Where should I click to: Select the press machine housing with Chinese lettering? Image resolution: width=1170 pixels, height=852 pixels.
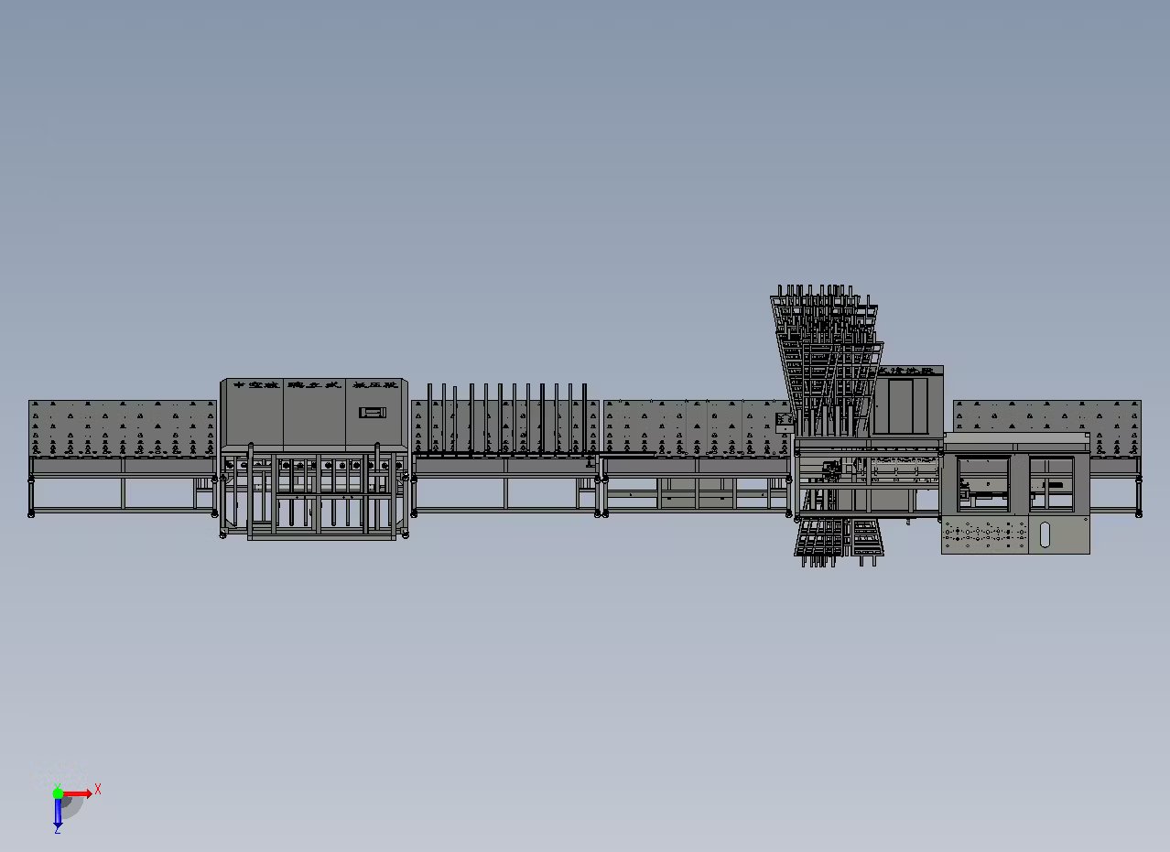314,413
